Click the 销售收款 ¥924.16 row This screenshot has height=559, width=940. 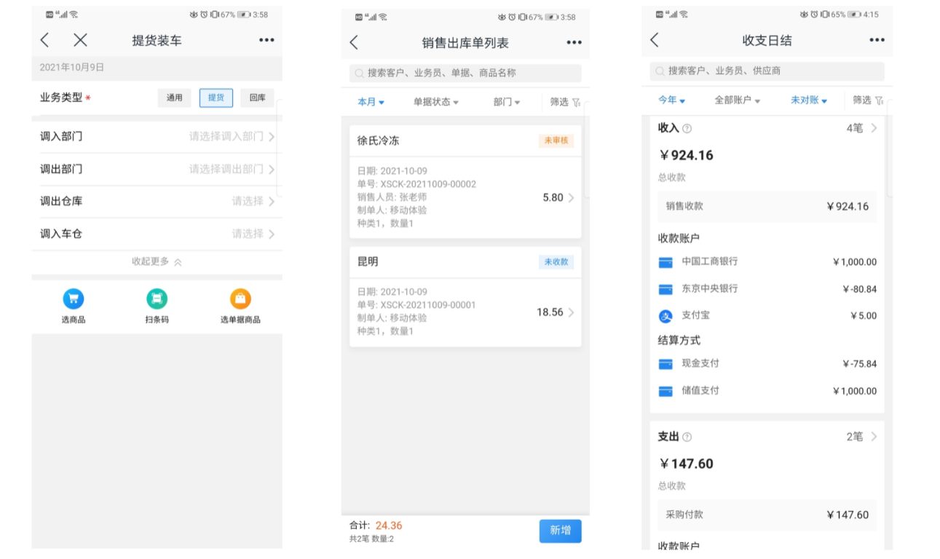tap(767, 207)
